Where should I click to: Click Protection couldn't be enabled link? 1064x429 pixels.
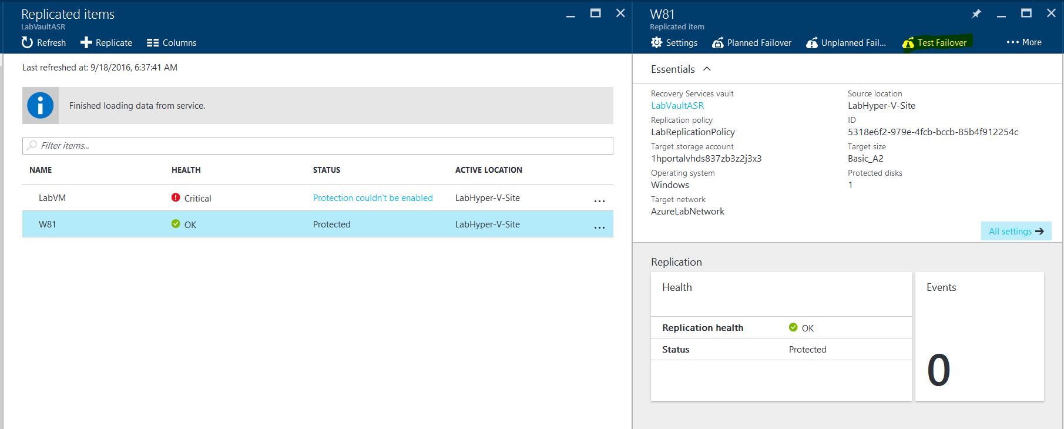[x=372, y=198]
